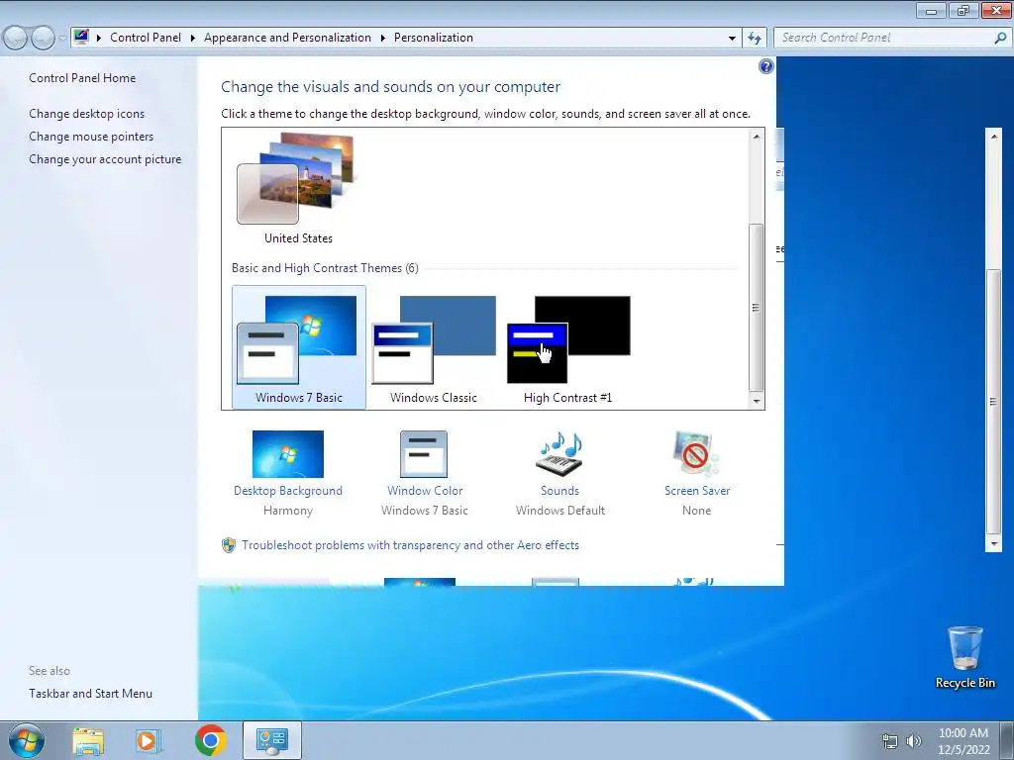Screen dimensions: 1014x760
Task: Click Control Panel in the breadcrumb
Action: click(146, 38)
